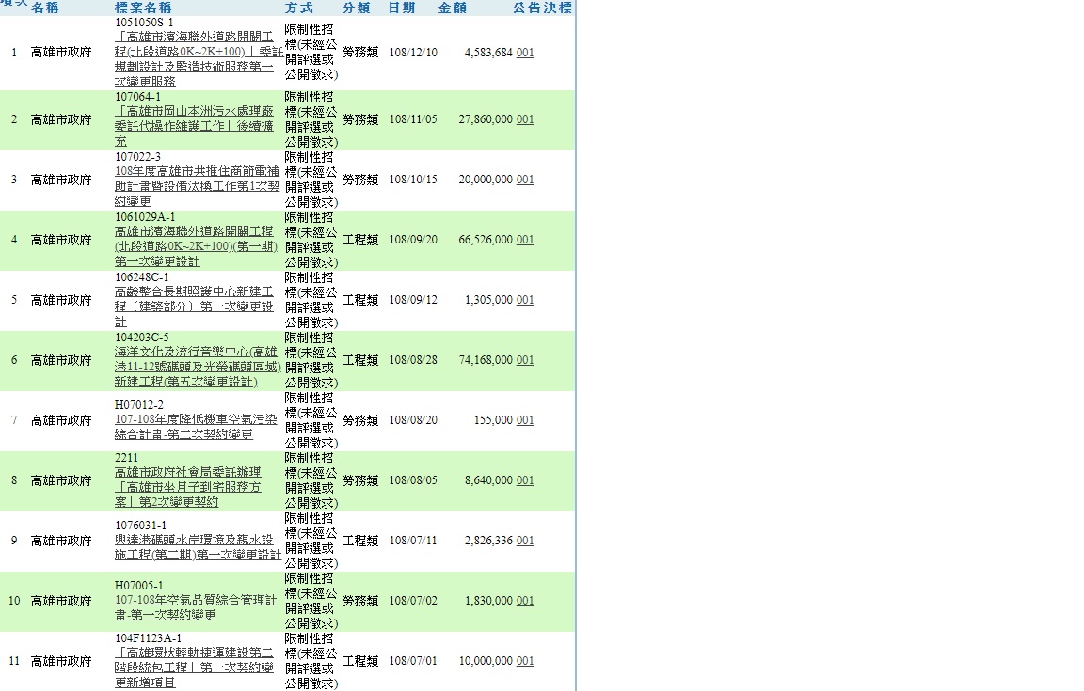Click 001 link in the 1,305,000 row
Screen dimensions: 1084x691
coord(525,300)
